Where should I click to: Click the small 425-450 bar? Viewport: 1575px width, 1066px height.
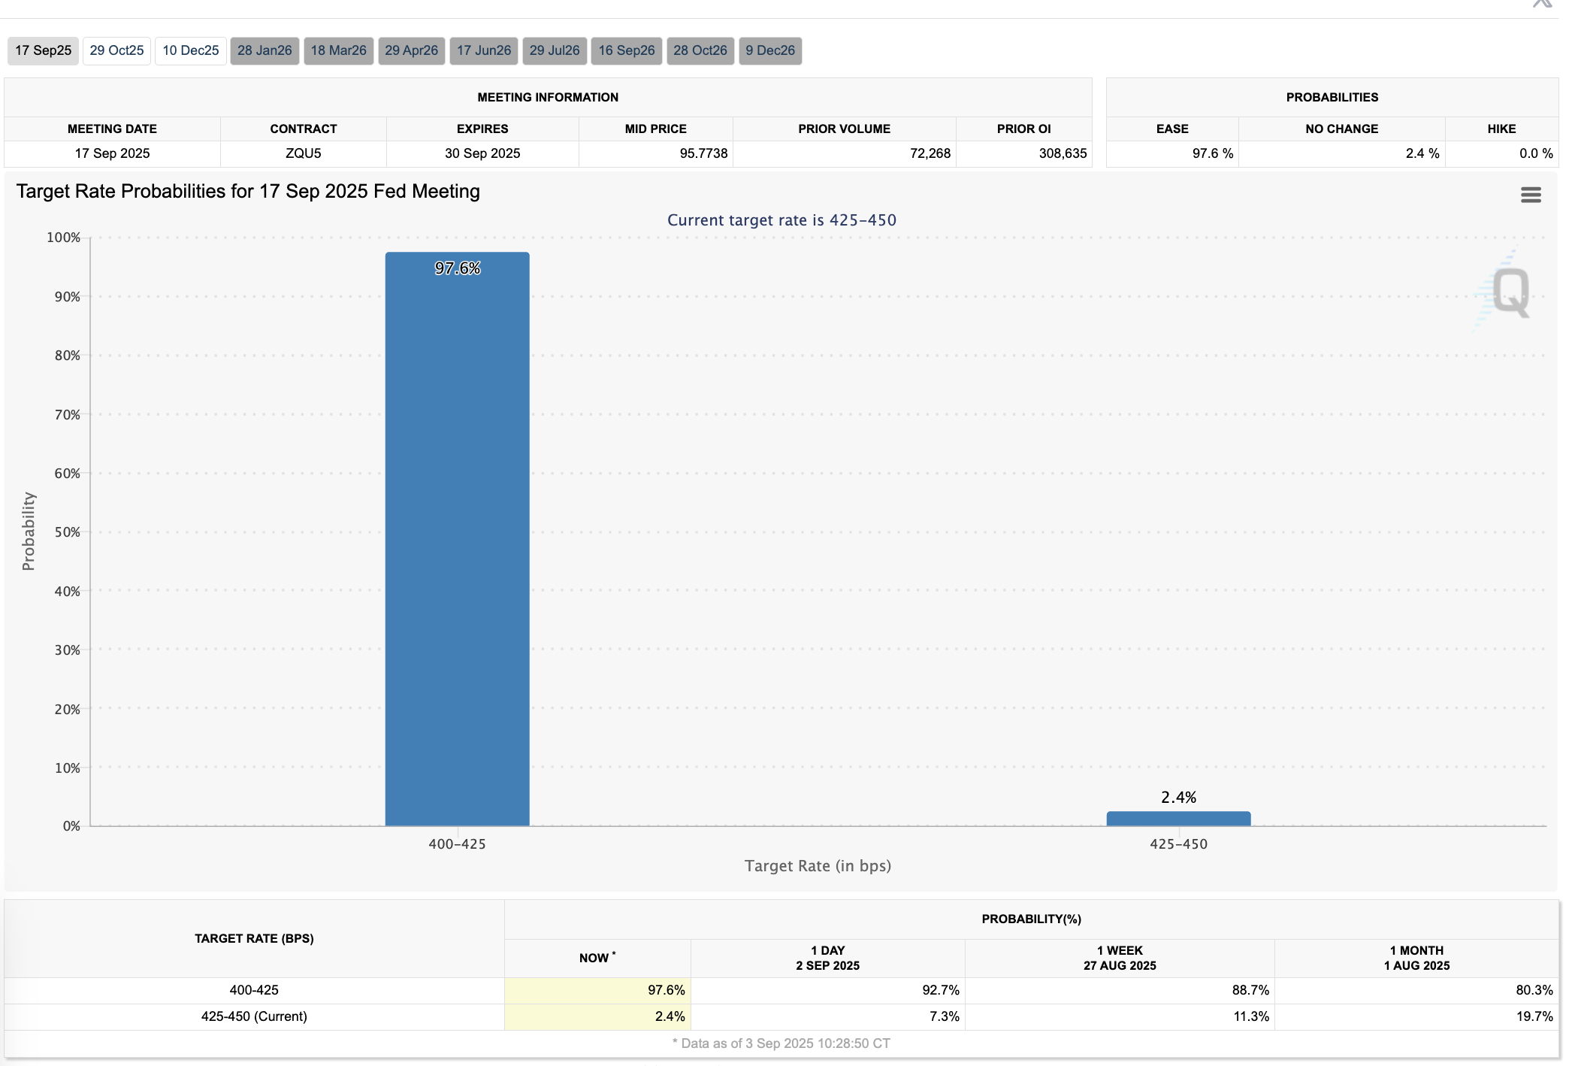point(1177,819)
